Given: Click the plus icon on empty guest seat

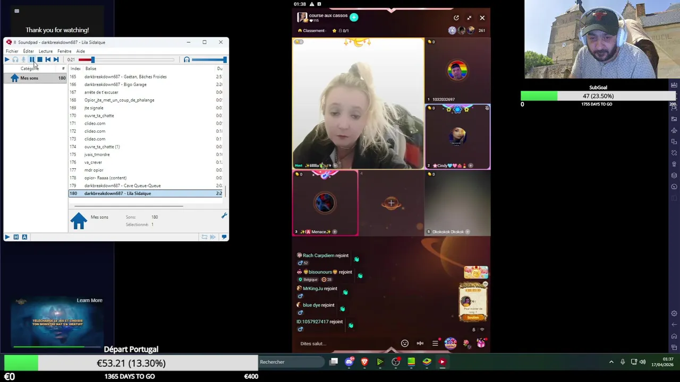Looking at the screenshot, I should pos(391,203).
